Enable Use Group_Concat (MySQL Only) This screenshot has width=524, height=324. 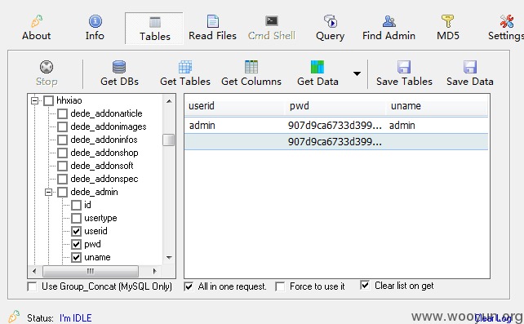(x=32, y=286)
